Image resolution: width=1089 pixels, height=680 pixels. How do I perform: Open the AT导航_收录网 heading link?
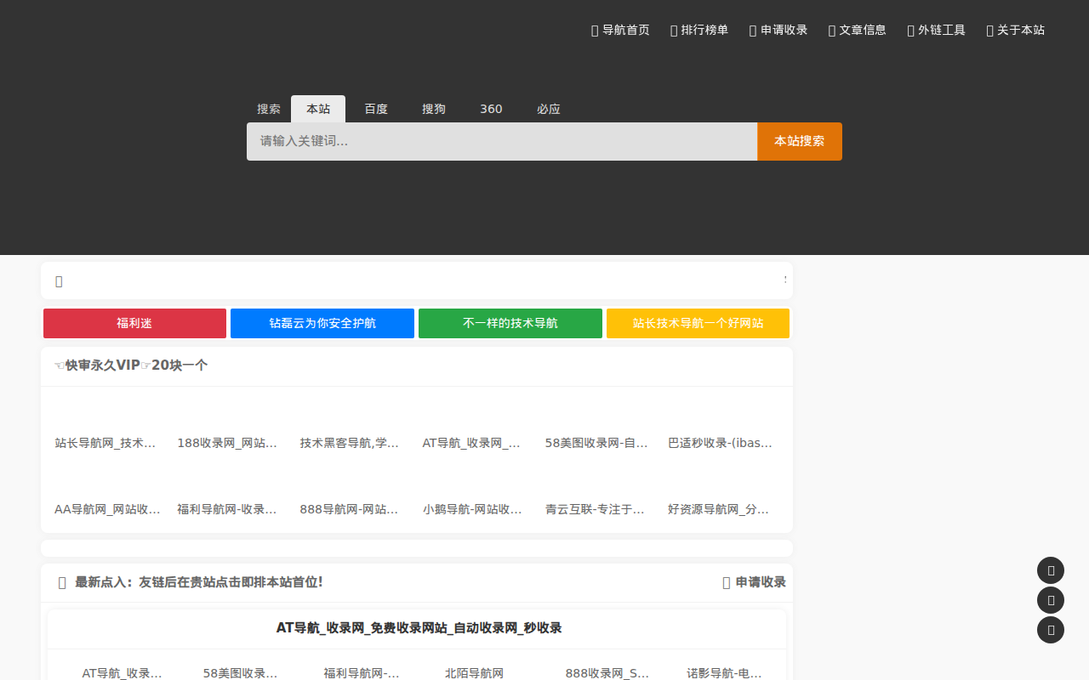coord(417,628)
